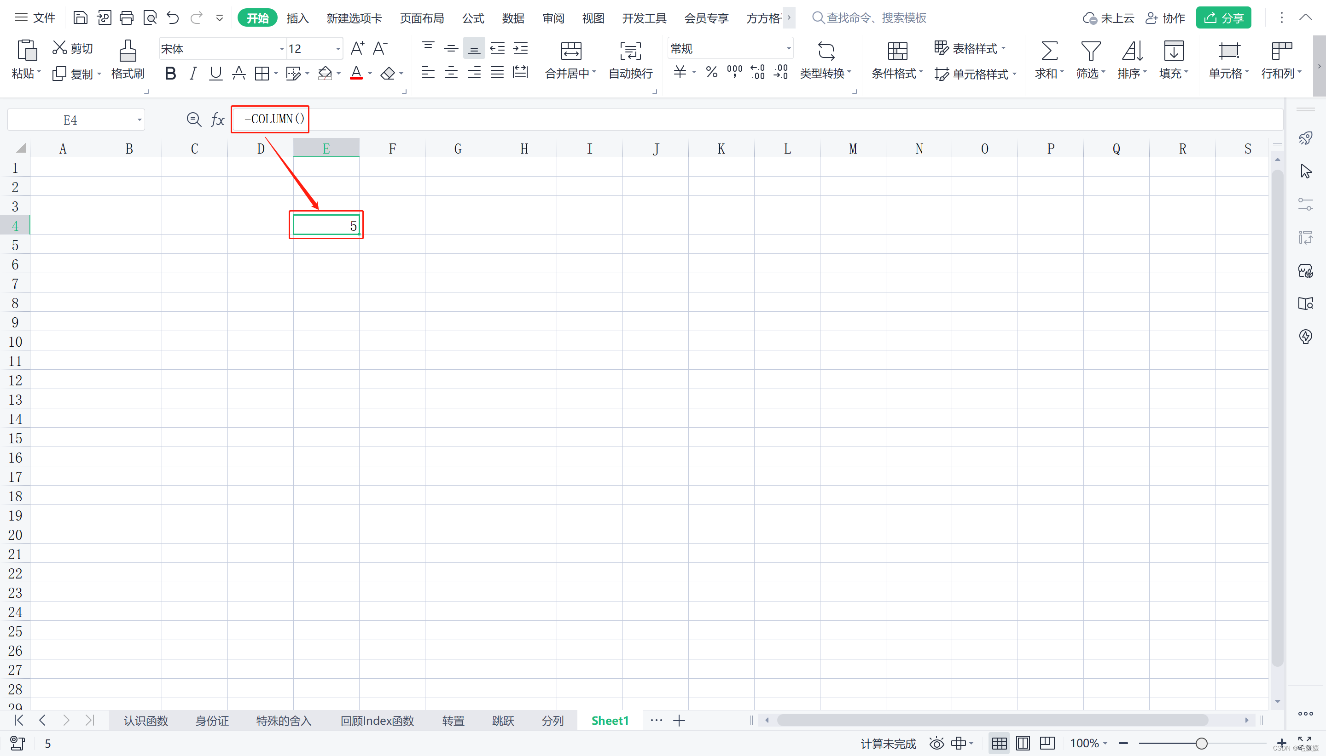Set align left for cell text
The width and height of the screenshot is (1326, 756).
pyautogui.click(x=428, y=72)
